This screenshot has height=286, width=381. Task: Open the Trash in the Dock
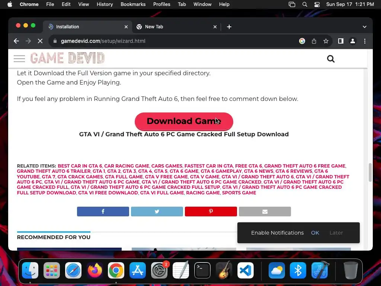[350, 270]
